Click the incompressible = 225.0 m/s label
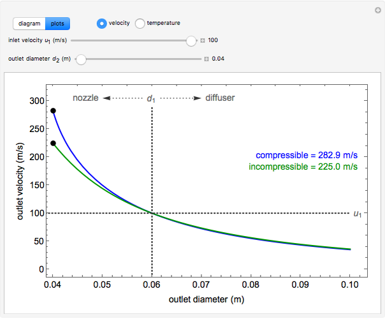 click(x=303, y=167)
